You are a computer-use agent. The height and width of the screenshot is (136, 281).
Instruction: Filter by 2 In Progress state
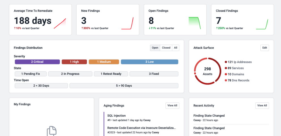[70, 74]
